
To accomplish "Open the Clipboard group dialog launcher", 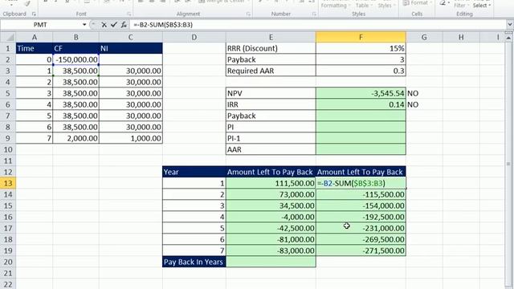I will coord(34,14).
